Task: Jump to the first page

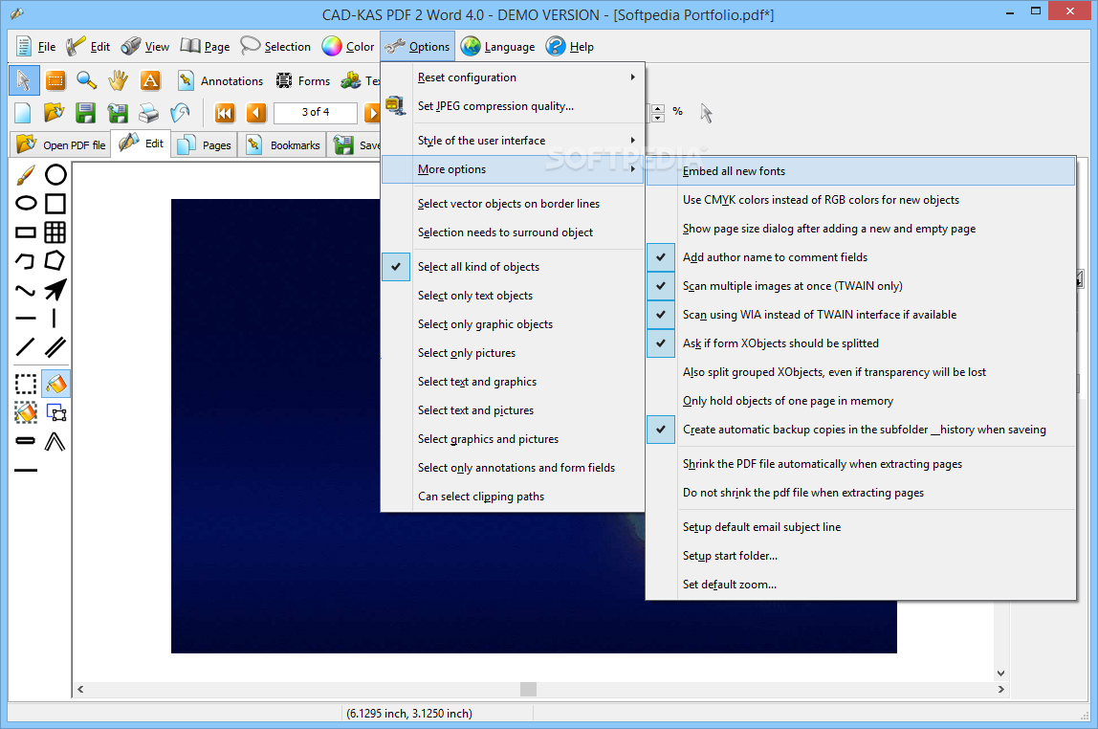Action: point(225,112)
